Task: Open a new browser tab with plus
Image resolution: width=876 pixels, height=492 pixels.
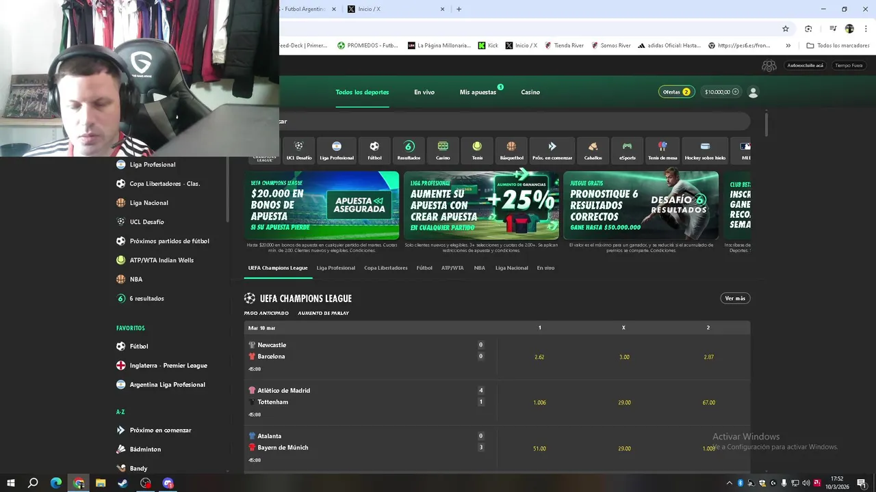Action: (x=459, y=9)
